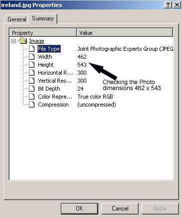Click the Value column header
The image size is (182, 218).
(x=125, y=33)
